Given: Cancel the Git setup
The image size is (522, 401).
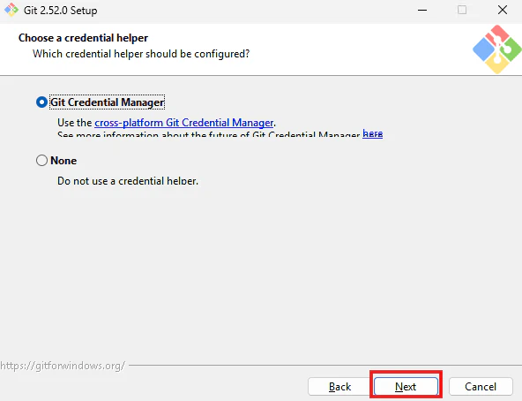Looking at the screenshot, I should [x=481, y=387].
